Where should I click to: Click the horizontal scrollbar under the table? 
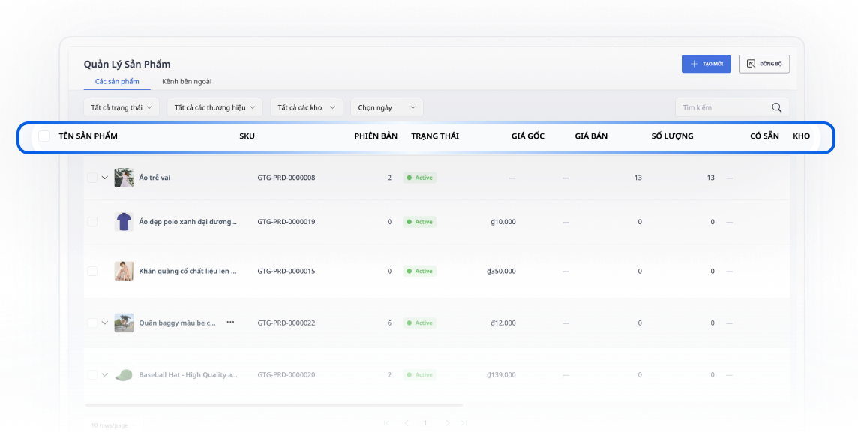click(x=274, y=405)
